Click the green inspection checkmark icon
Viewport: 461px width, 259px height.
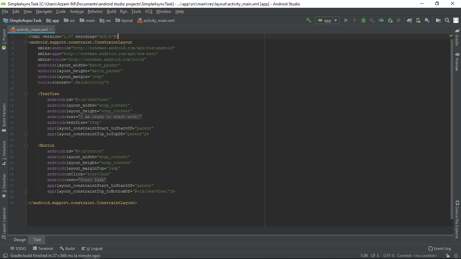(451, 35)
